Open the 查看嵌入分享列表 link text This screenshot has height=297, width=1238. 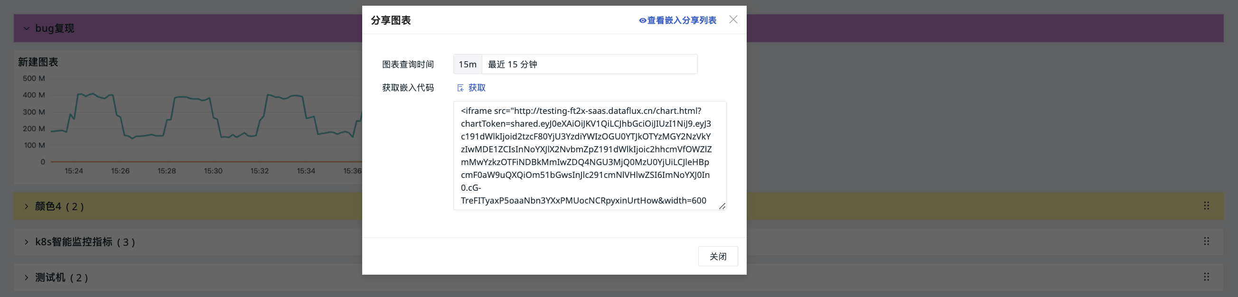click(x=682, y=20)
